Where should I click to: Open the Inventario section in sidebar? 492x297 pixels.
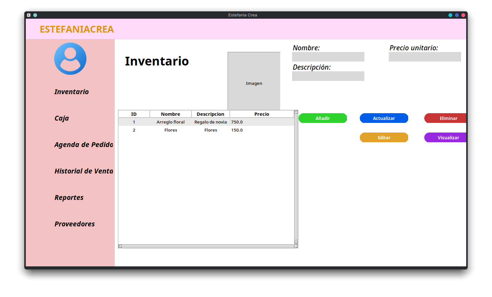click(72, 92)
